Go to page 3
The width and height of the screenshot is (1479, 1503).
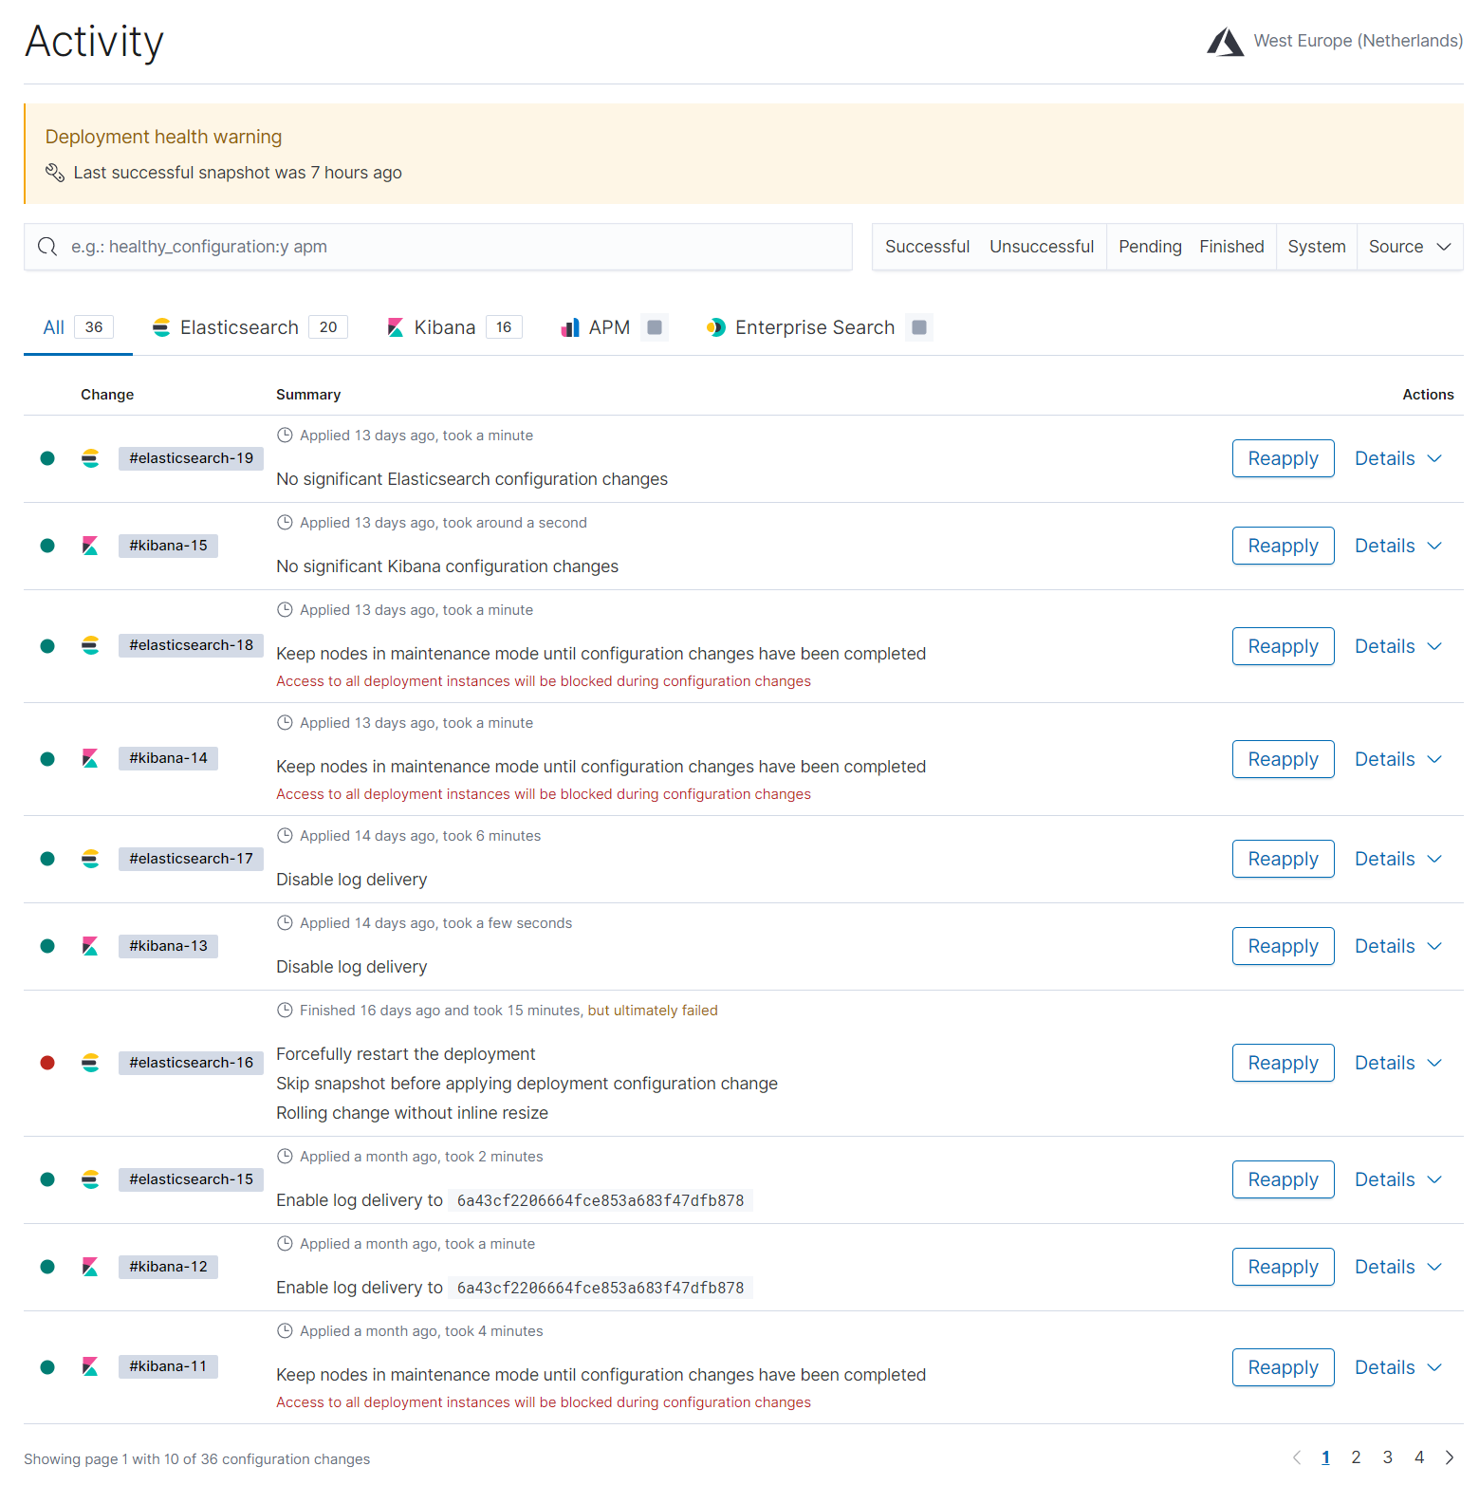tap(1387, 1457)
